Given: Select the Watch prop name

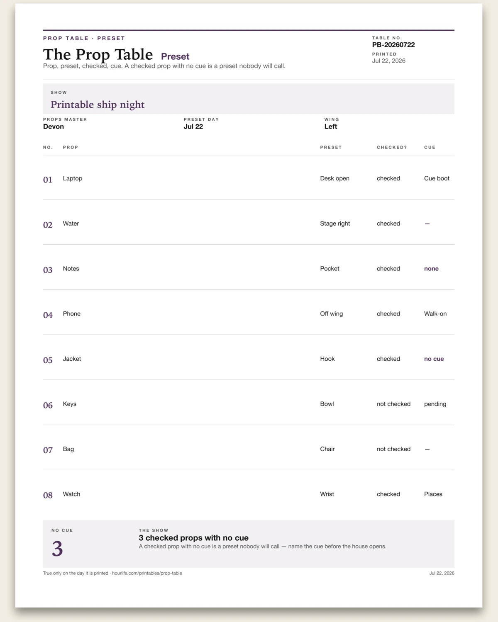Looking at the screenshot, I should tap(71, 494).
